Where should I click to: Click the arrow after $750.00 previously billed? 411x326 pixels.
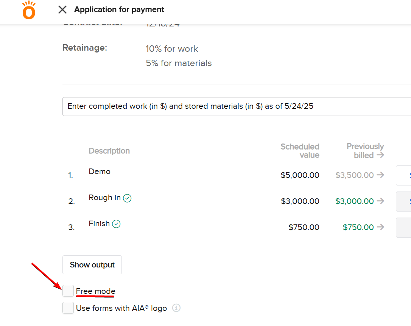coord(381,227)
